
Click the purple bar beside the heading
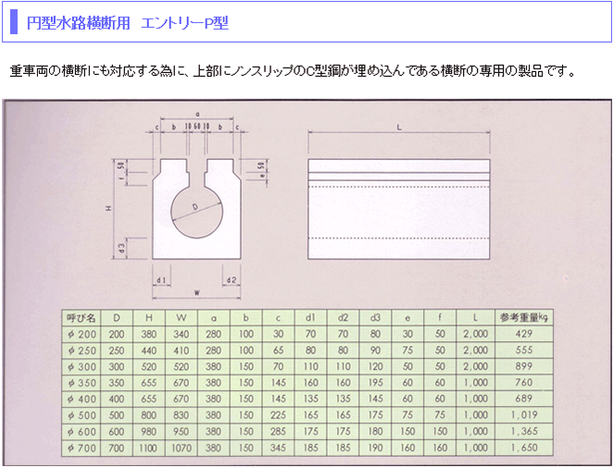tap(14, 23)
